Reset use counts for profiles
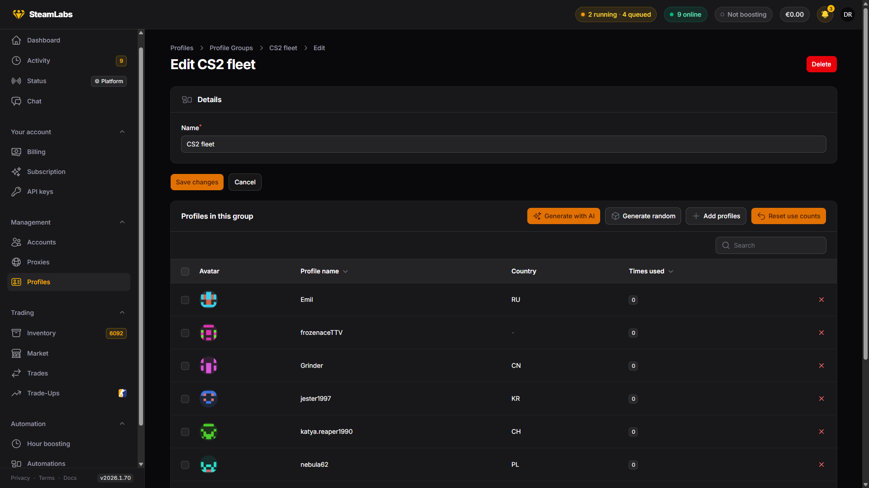 click(x=788, y=216)
